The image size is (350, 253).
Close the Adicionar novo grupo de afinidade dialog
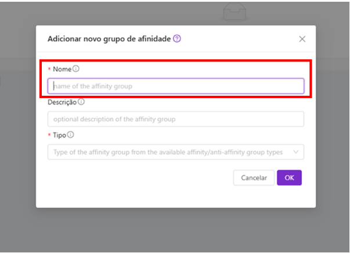tap(302, 39)
